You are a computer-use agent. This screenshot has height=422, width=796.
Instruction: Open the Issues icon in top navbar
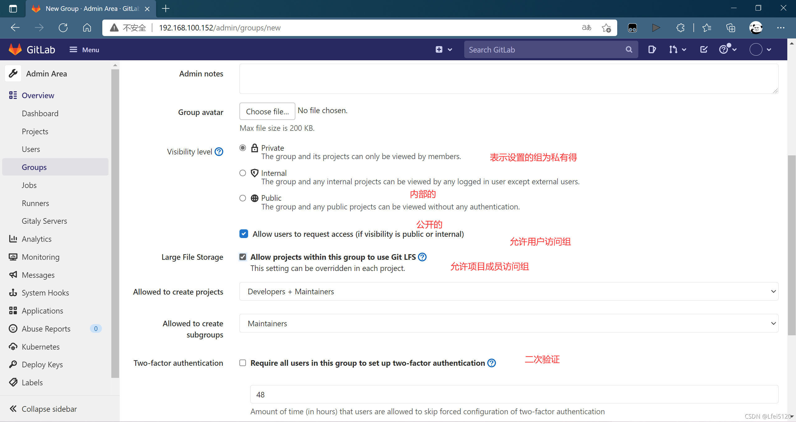[652, 49]
